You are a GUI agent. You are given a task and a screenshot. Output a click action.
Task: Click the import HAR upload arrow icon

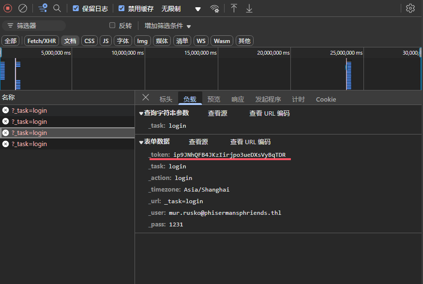[x=234, y=8]
